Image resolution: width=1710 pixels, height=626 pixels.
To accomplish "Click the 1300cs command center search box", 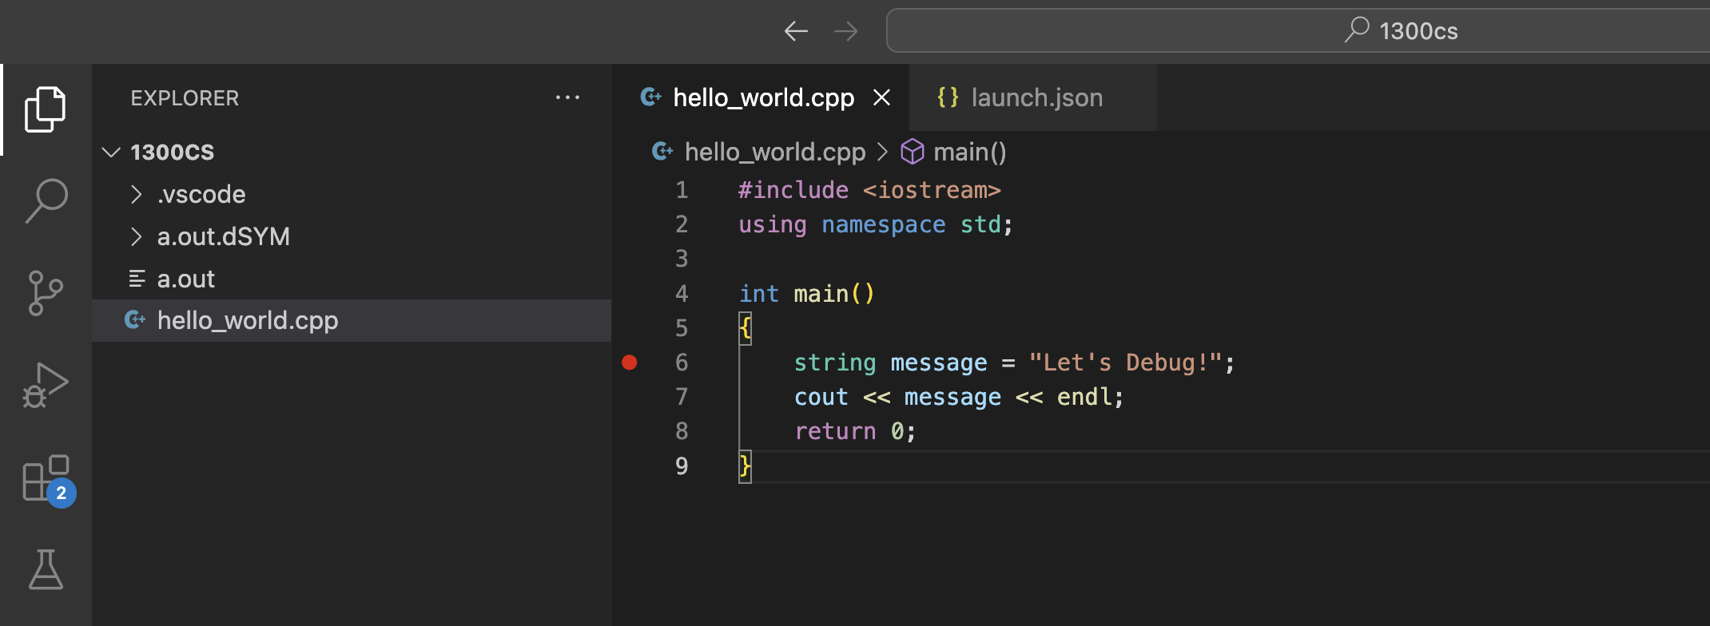I will [x=1298, y=31].
